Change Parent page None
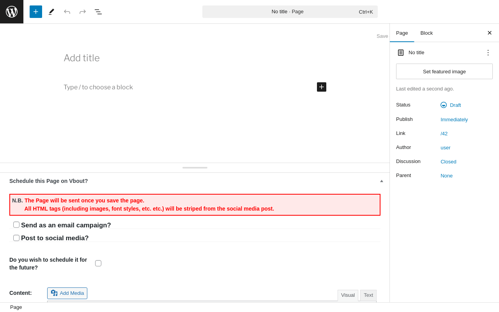The image size is (499, 312). tap(447, 175)
